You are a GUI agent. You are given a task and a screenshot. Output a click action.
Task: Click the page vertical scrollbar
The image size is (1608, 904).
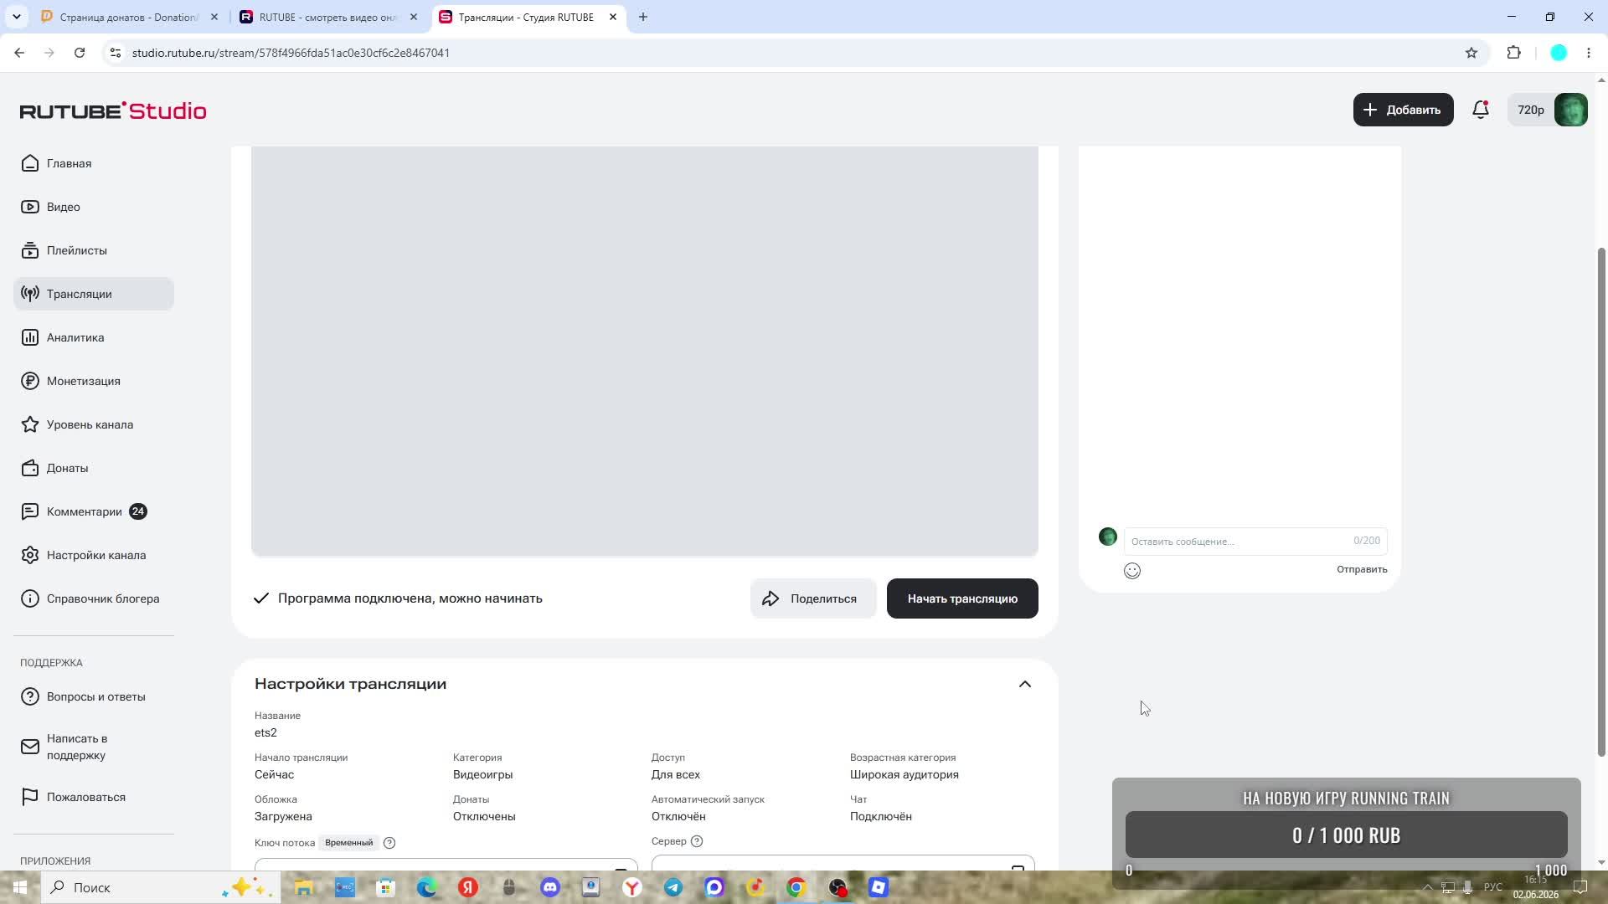[1602, 502]
